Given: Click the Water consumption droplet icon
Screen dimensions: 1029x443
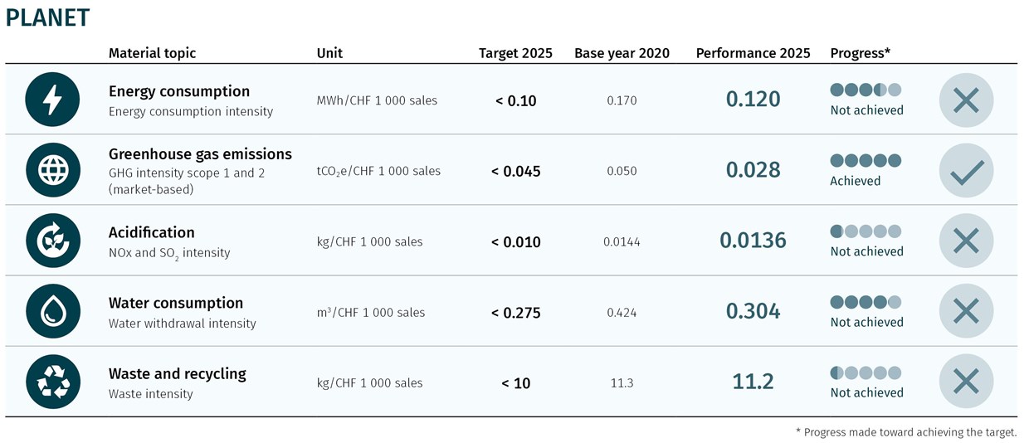Looking at the screenshot, I should [52, 311].
